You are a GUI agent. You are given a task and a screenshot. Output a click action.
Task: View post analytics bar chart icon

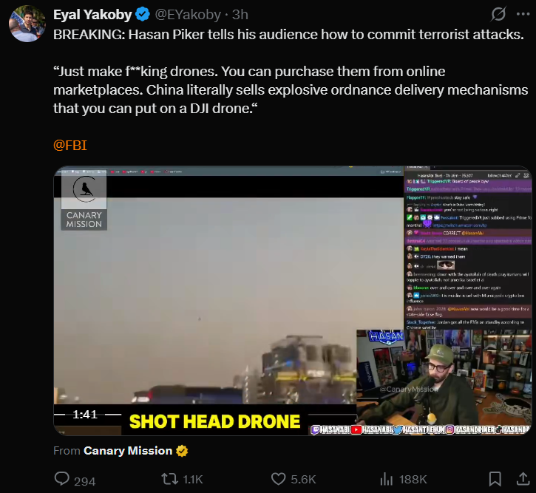point(386,480)
